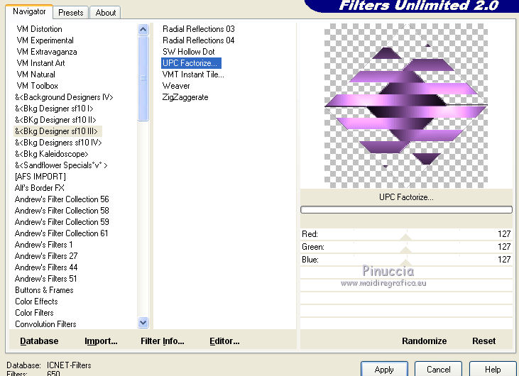
Task: Select Andrew's Filter Collection 61
Action: (61, 233)
